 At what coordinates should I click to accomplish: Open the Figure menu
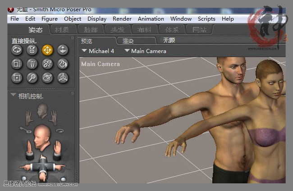(49, 19)
